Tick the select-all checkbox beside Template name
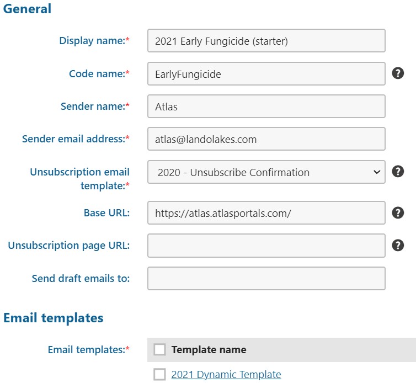Image resolution: width=416 pixels, height=383 pixels. pyautogui.click(x=159, y=349)
